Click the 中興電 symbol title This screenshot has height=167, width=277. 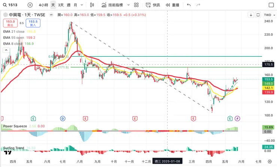click(x=27, y=15)
